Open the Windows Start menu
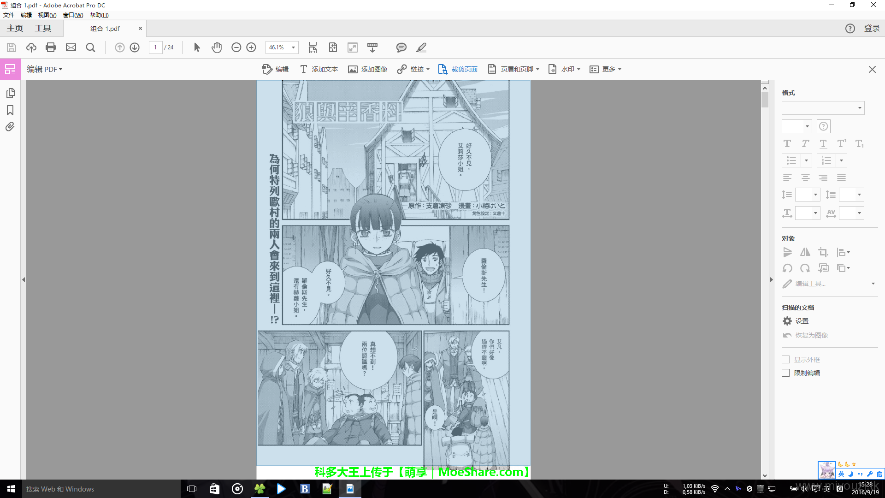885x498 pixels. (11, 489)
